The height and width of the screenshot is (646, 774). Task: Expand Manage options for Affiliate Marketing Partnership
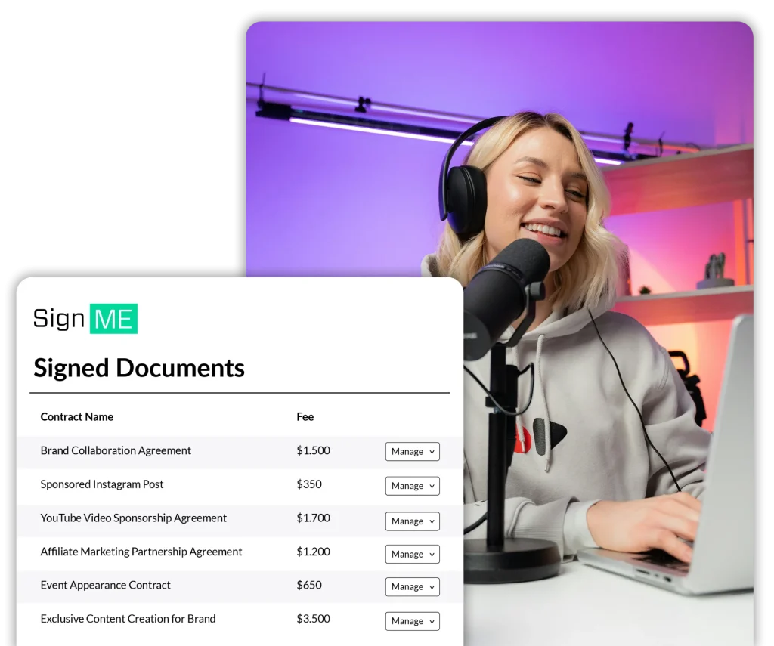pyautogui.click(x=412, y=555)
